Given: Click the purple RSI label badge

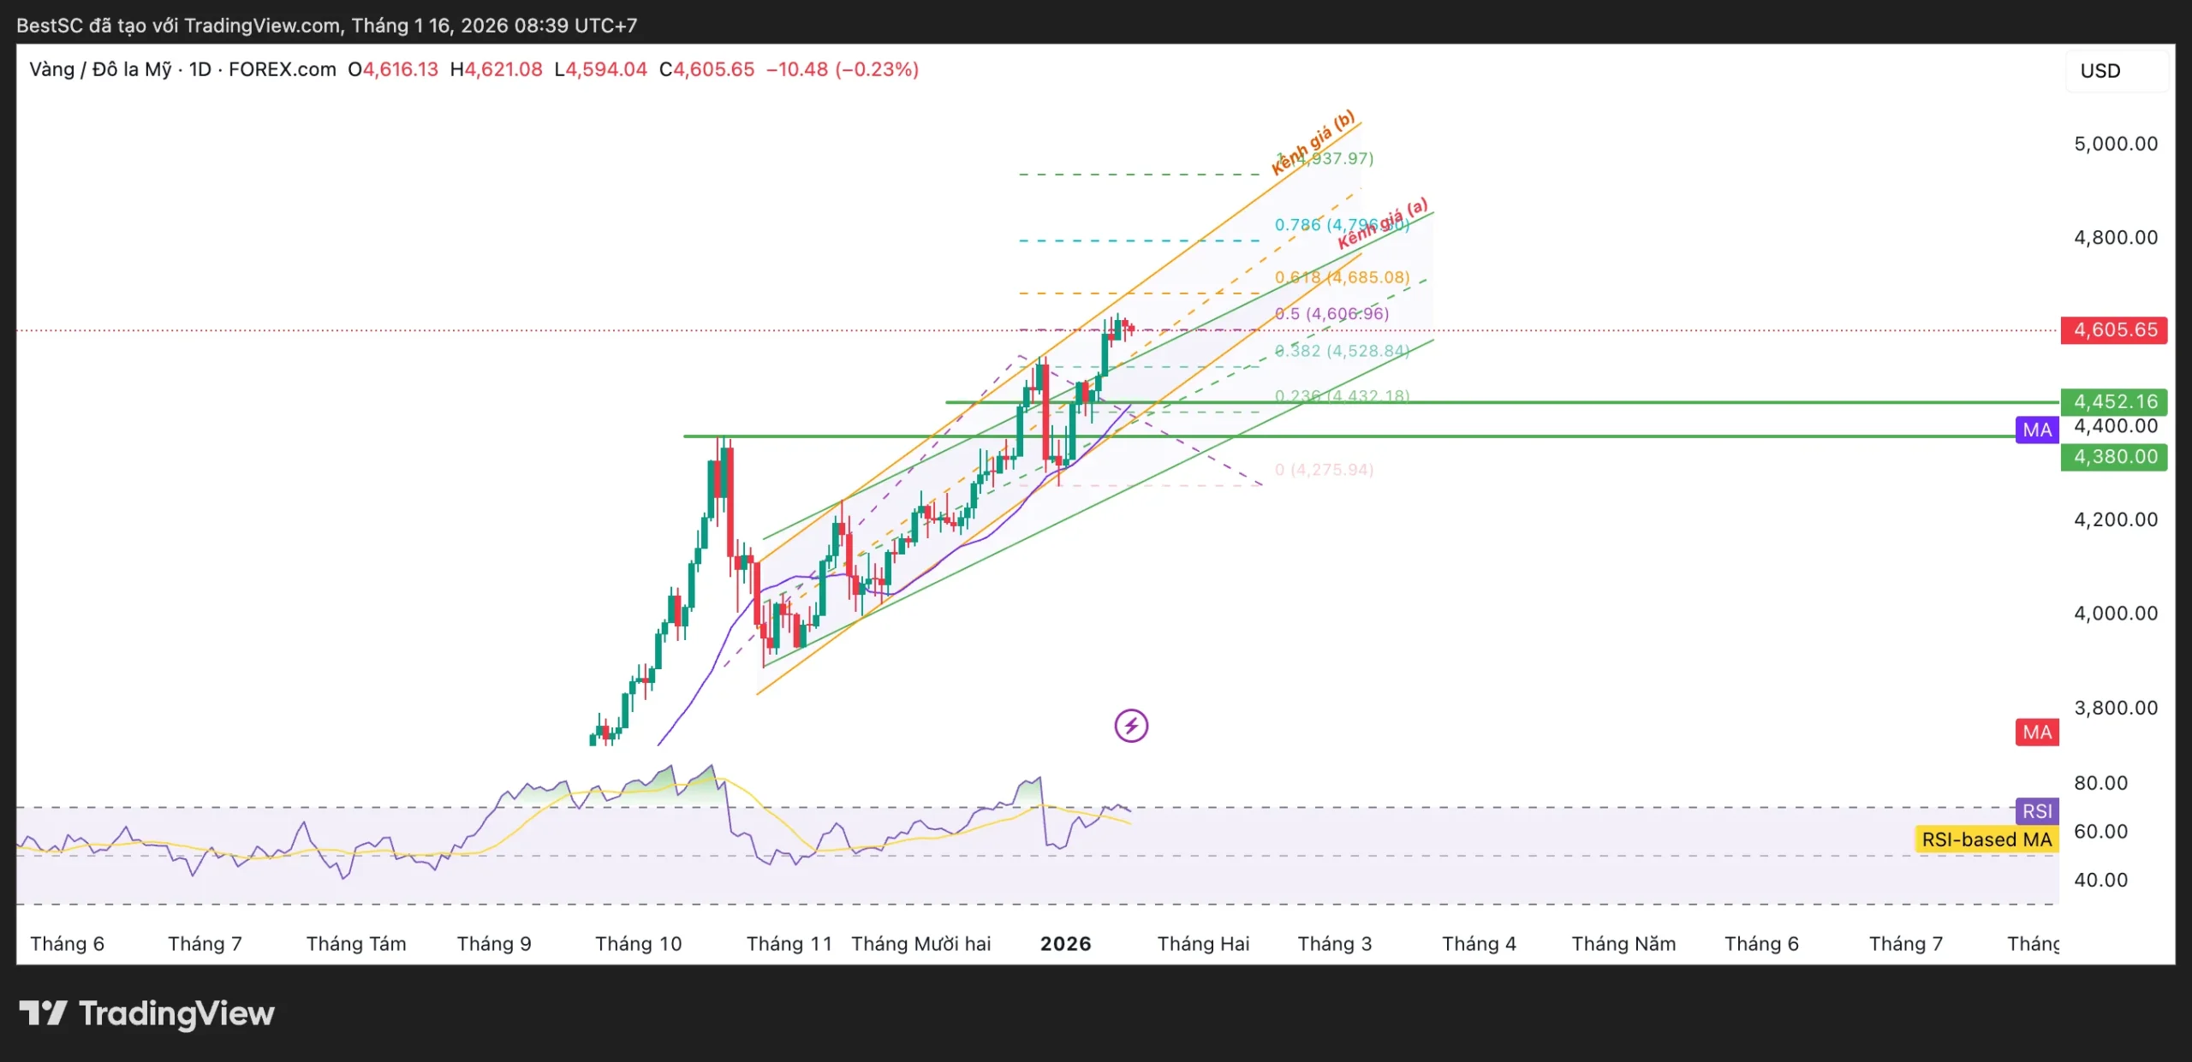Looking at the screenshot, I should click(x=2037, y=810).
